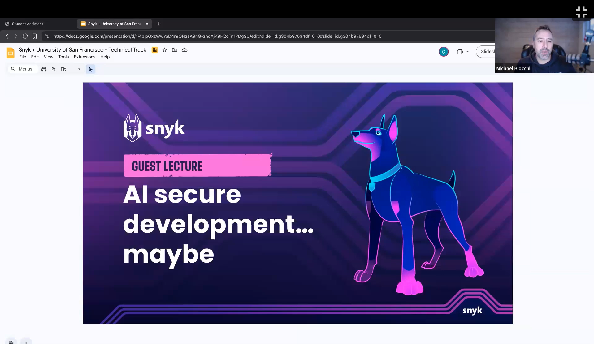Open the print dialog via printer icon
This screenshot has height=344, width=594.
point(44,69)
